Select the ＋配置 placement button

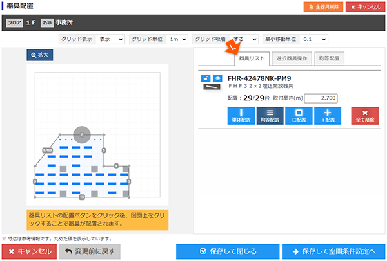(x=328, y=116)
